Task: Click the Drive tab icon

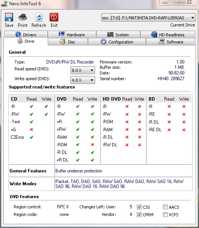Action: point(20,41)
